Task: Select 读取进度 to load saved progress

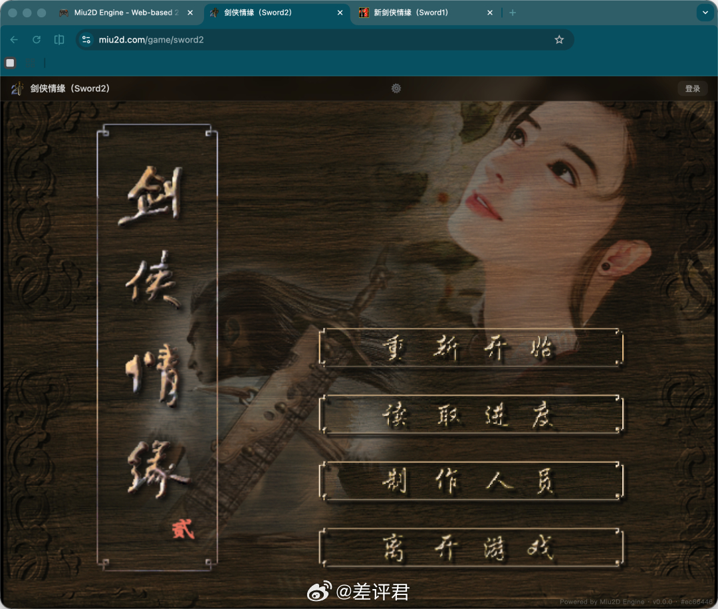Action: (x=471, y=414)
